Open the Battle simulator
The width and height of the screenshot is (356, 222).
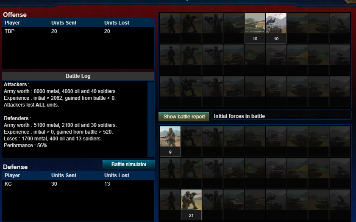pyautogui.click(x=129, y=164)
